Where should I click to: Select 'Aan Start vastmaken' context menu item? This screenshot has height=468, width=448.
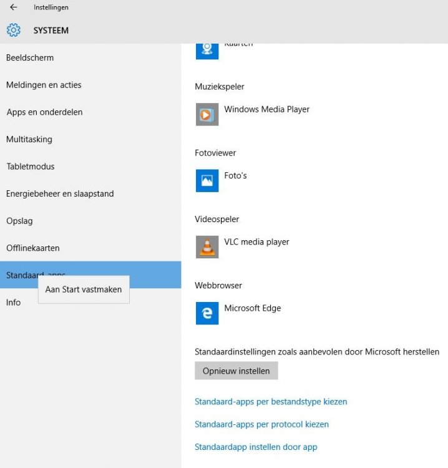pyautogui.click(x=84, y=290)
